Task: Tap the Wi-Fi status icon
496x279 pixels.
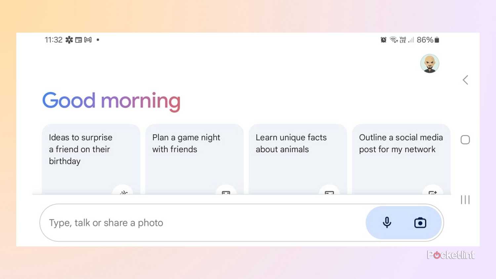Action: [x=393, y=40]
